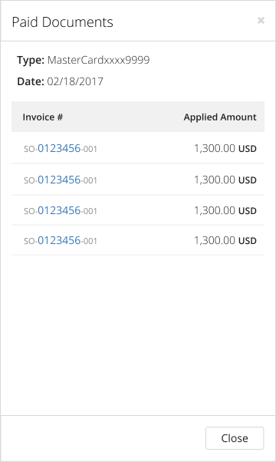This screenshot has height=462, width=276.
Task: Click the Type label
Action: click(31, 60)
